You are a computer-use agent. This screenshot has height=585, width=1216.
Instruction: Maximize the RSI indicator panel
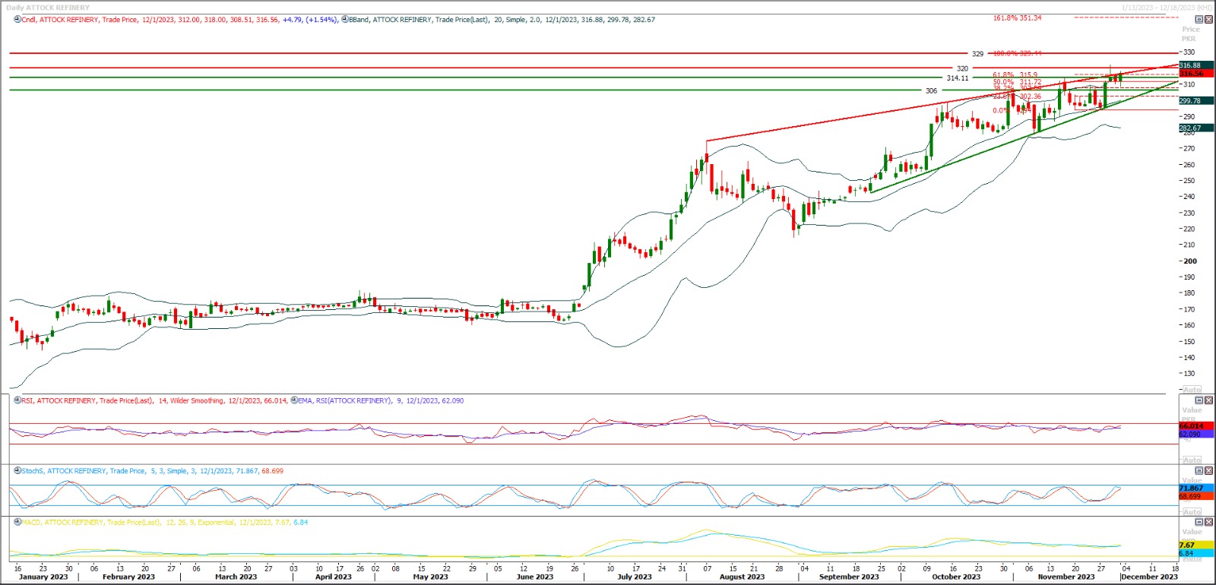1200,400
